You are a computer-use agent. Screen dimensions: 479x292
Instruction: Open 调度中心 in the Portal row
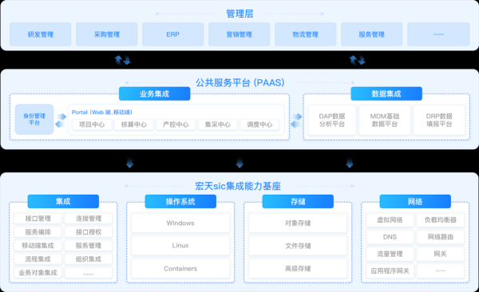[x=259, y=124]
